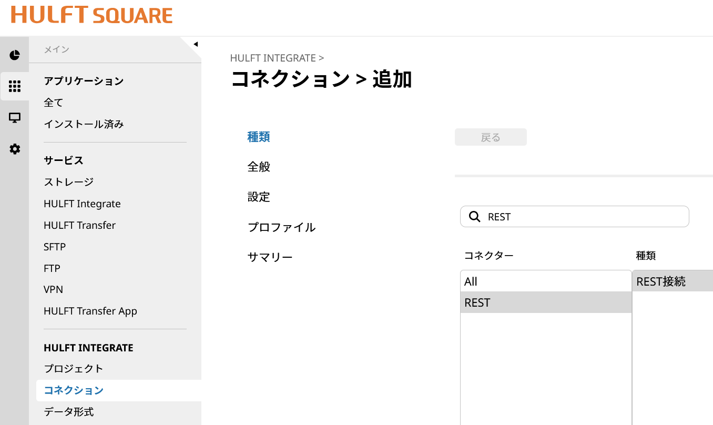Screen dimensions: 713x425
Task: Click the search field containing REST
Action: point(584,217)
